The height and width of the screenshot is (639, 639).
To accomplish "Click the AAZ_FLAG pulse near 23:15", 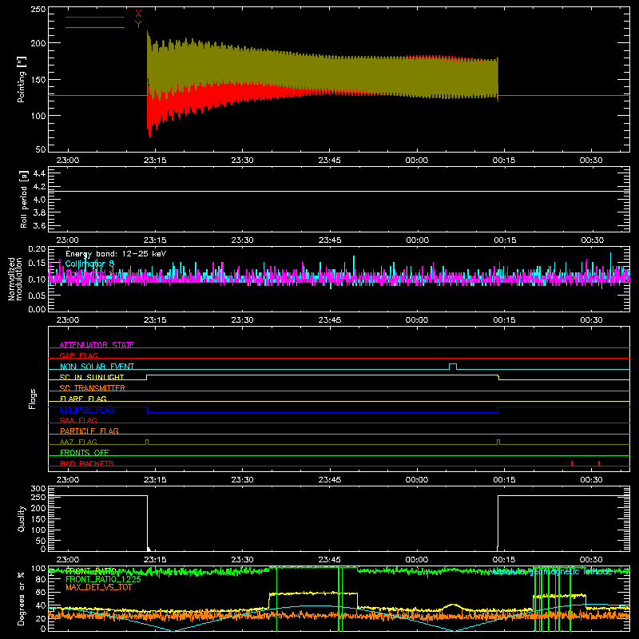I will [147, 442].
